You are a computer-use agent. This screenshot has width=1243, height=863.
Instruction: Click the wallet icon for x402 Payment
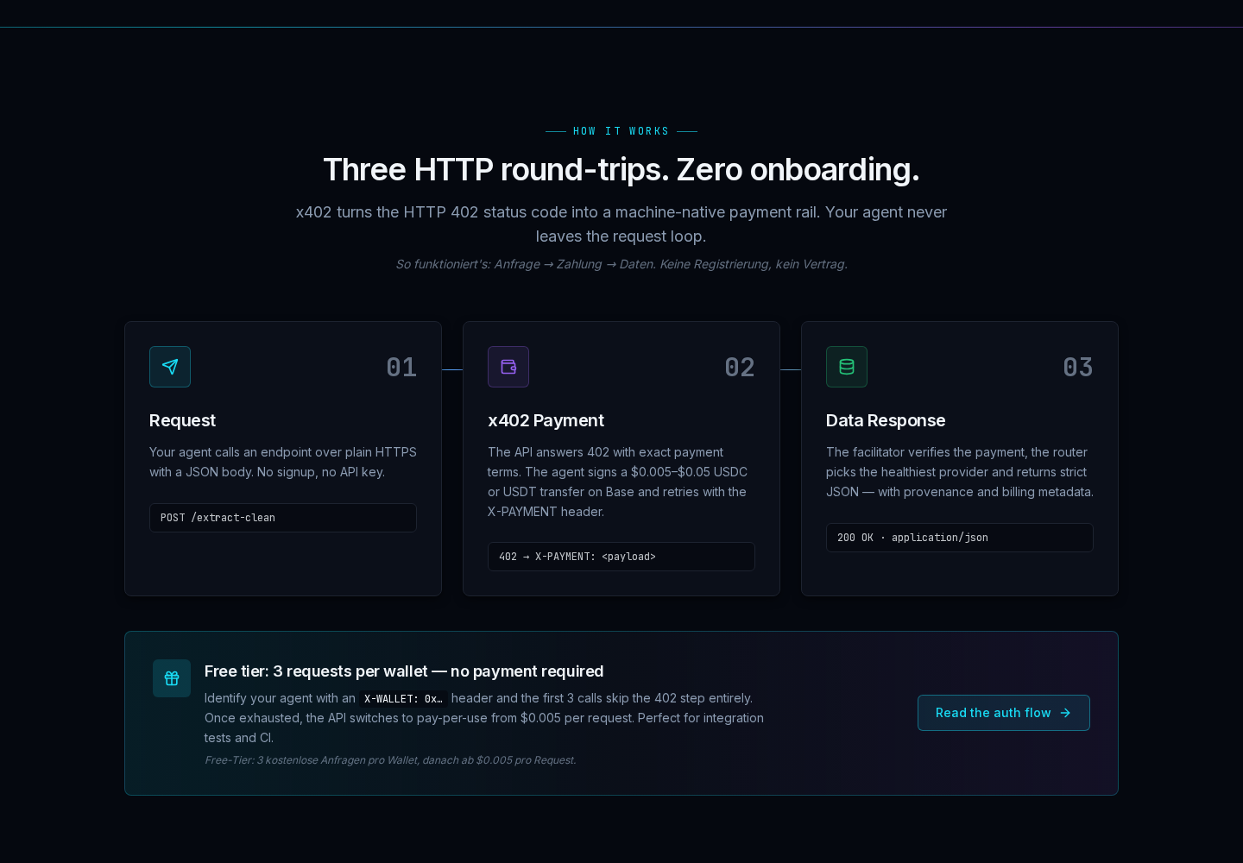tap(508, 367)
